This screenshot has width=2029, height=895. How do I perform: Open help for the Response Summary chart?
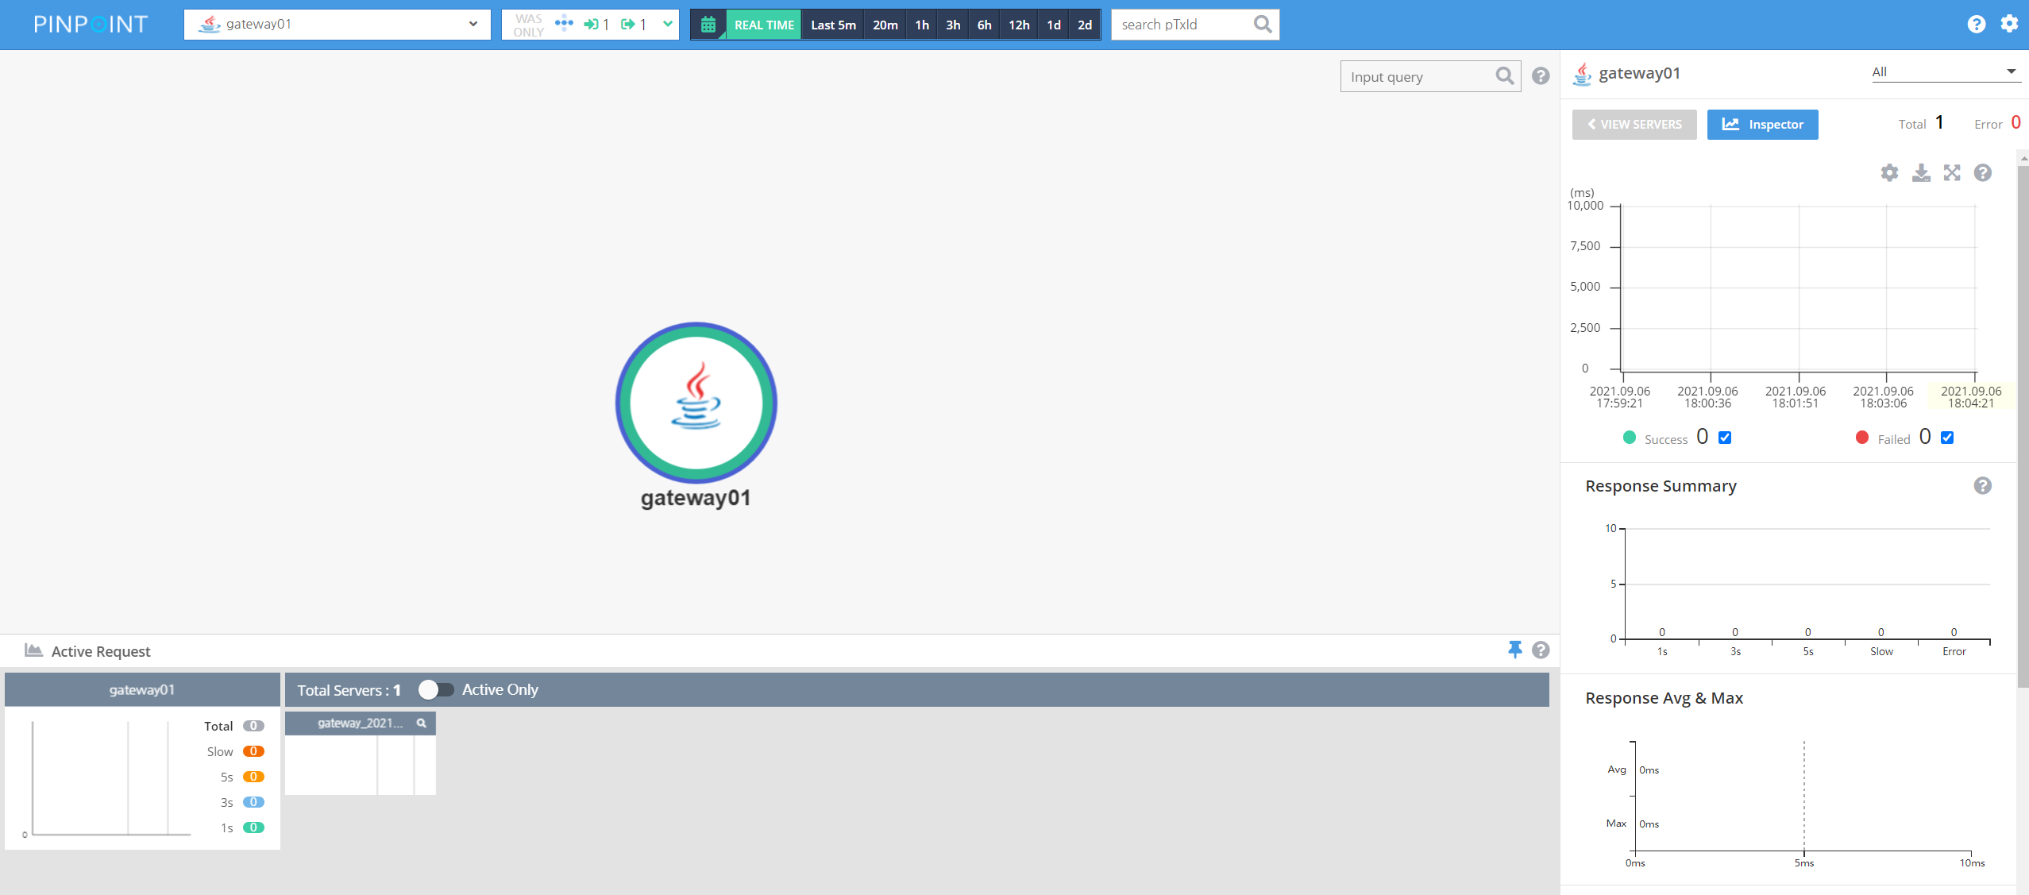(x=1982, y=485)
